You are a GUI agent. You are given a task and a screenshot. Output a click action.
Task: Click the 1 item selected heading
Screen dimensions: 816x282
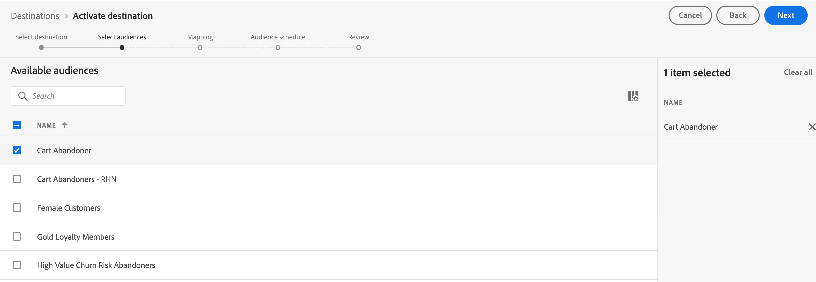[697, 73]
